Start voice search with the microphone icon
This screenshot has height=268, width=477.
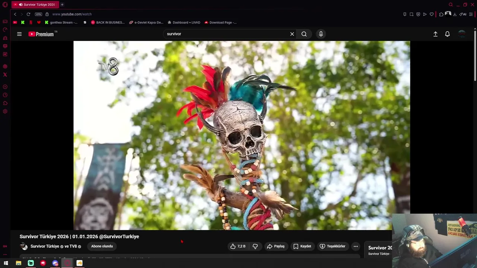click(x=321, y=34)
